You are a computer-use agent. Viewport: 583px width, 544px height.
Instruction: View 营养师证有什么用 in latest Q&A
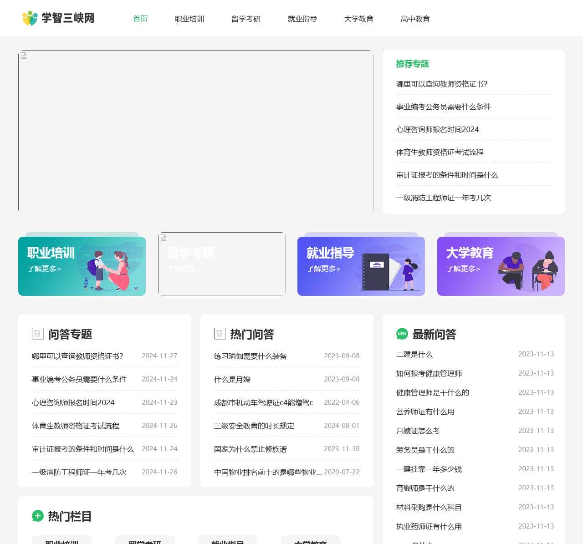pyautogui.click(x=425, y=412)
